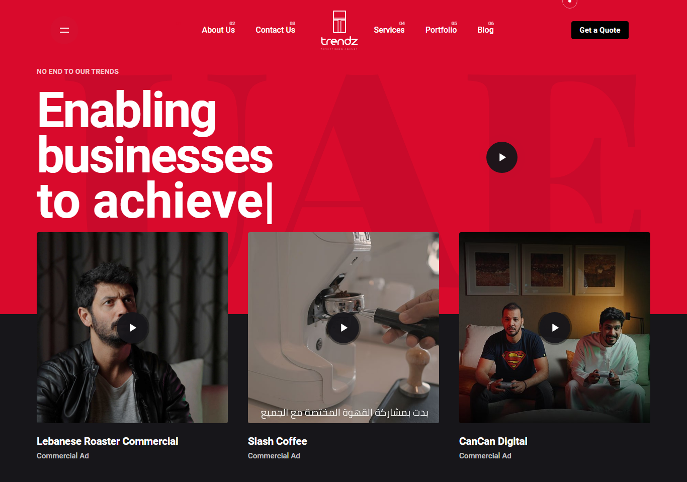
Task: Open the About Us menu item
Action: [x=218, y=30]
